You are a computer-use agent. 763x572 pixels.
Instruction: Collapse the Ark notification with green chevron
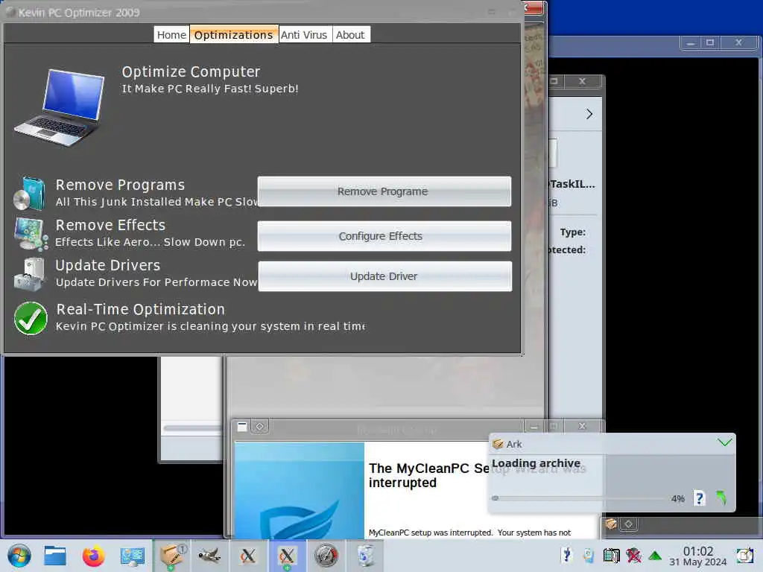pyautogui.click(x=724, y=442)
